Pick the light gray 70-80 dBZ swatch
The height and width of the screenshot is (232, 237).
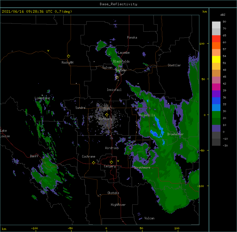pos(216,25)
